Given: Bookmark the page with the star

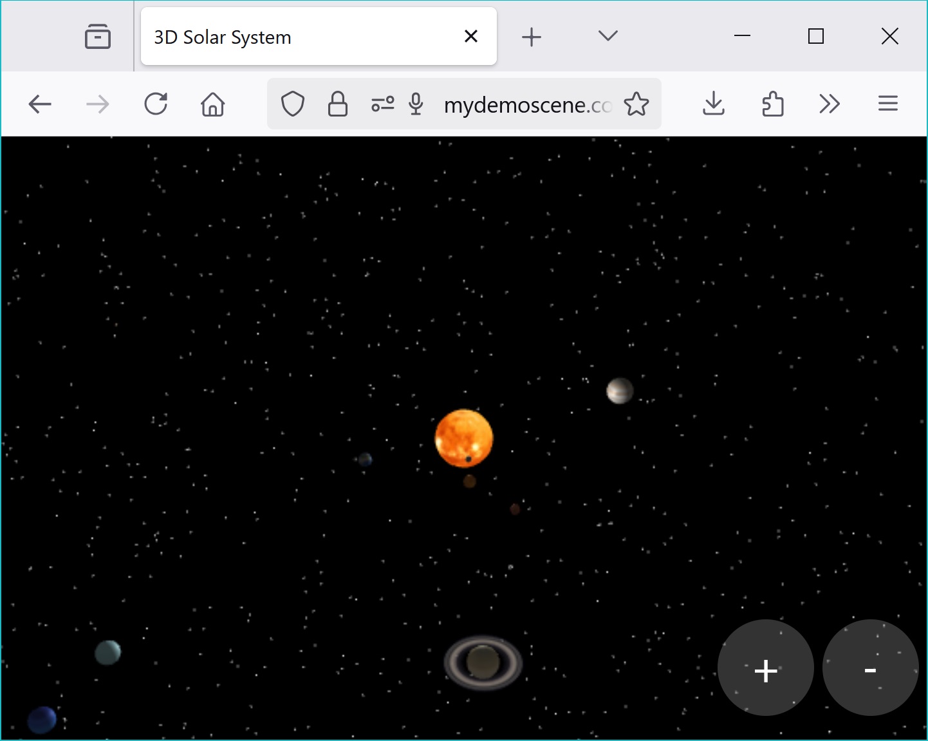Looking at the screenshot, I should coord(636,104).
